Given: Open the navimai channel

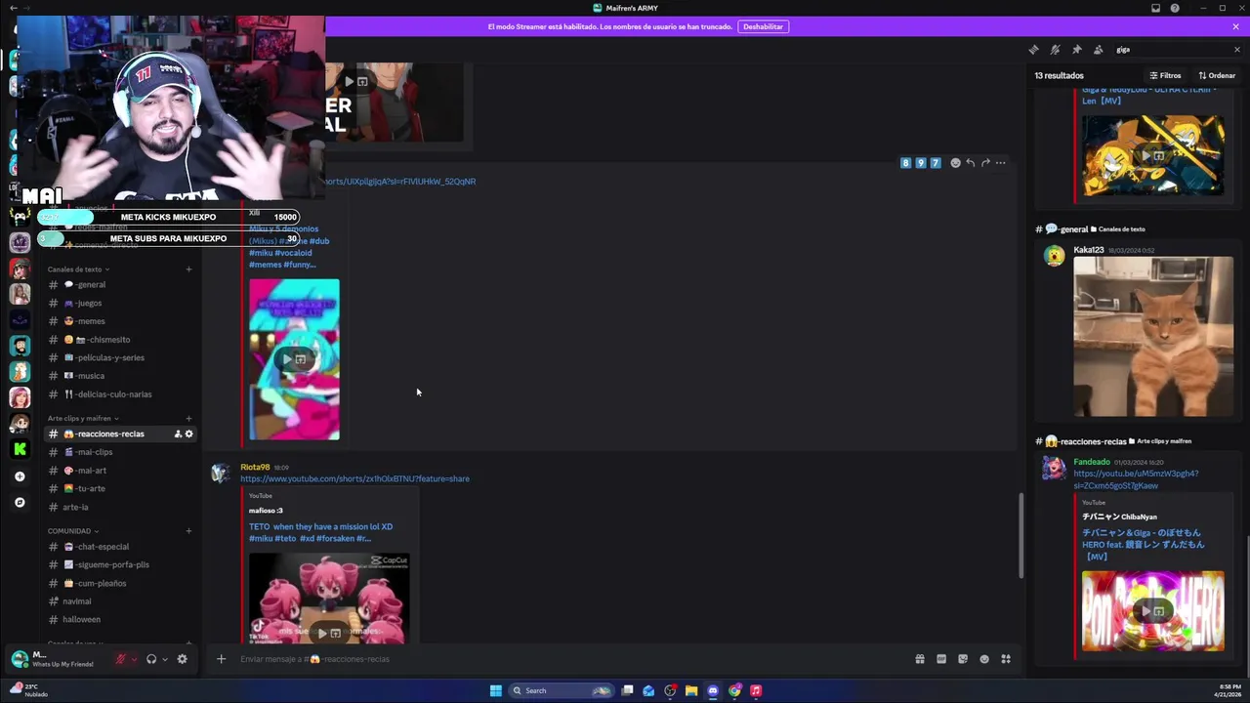Looking at the screenshot, I should click(x=121, y=601).
